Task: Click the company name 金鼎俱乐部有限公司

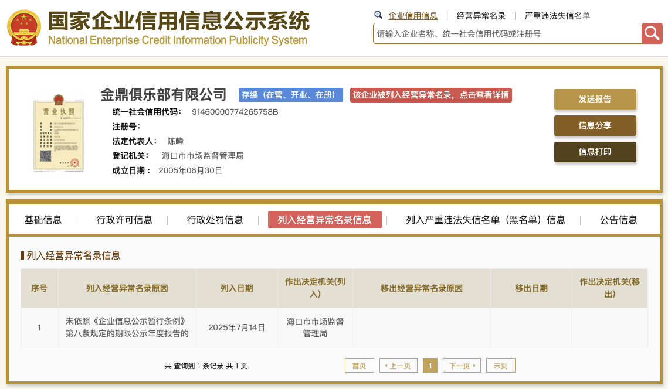Action: 164,94
